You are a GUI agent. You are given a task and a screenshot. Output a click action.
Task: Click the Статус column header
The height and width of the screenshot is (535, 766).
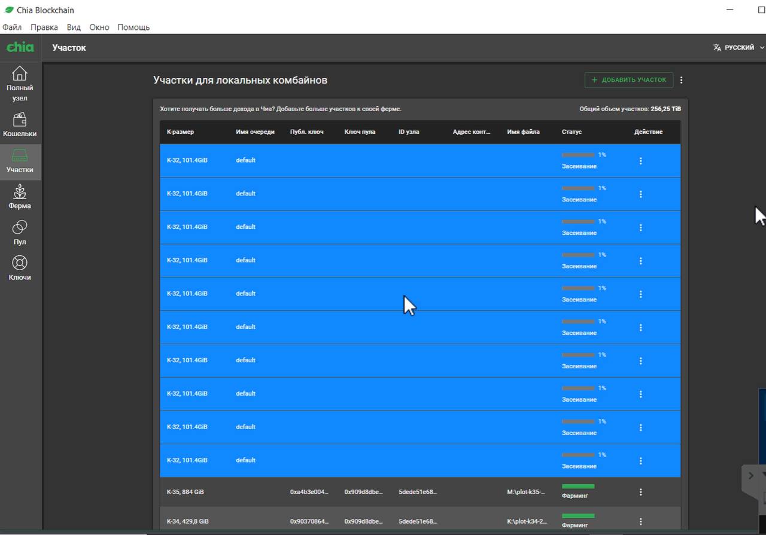coord(572,132)
